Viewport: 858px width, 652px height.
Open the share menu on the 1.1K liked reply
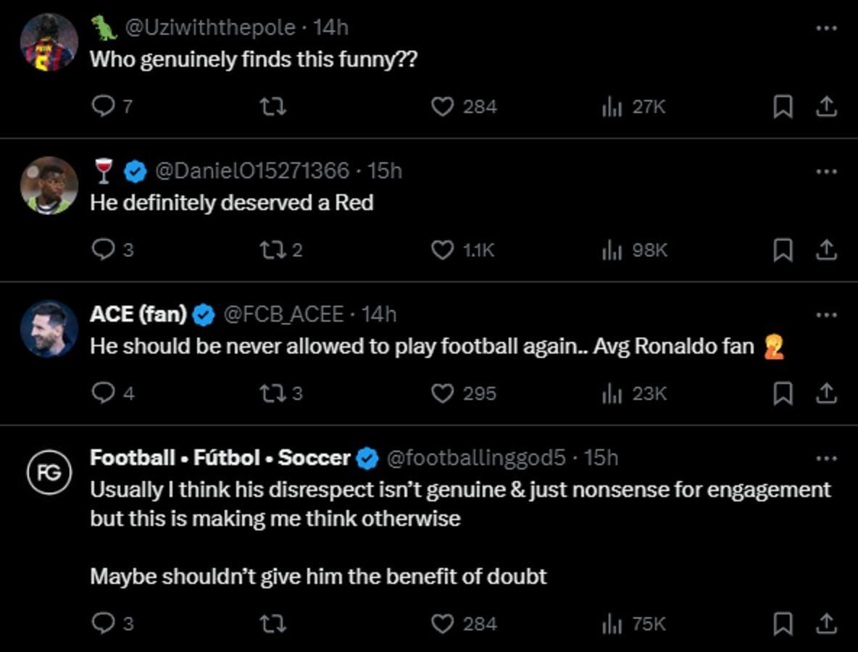tap(827, 250)
